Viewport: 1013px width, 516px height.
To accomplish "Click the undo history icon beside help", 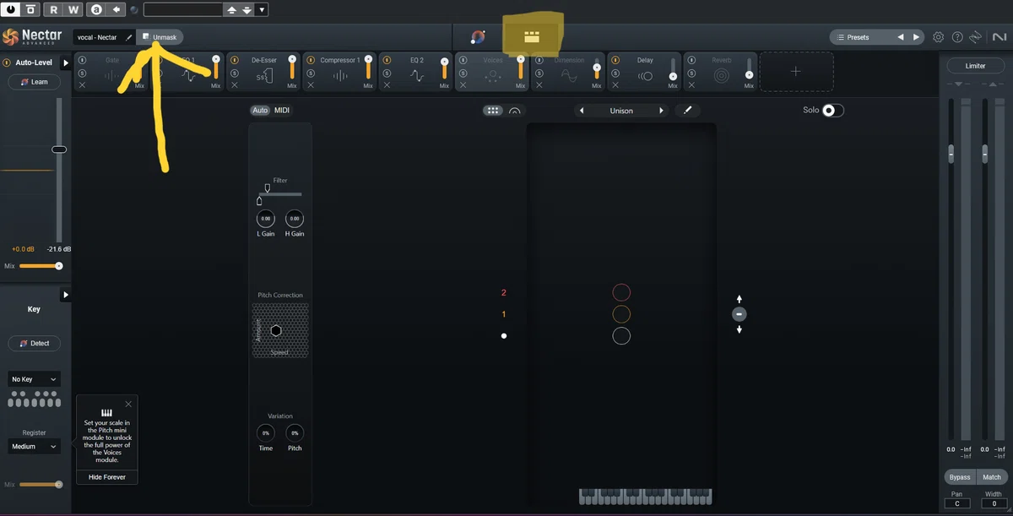I will pos(976,37).
